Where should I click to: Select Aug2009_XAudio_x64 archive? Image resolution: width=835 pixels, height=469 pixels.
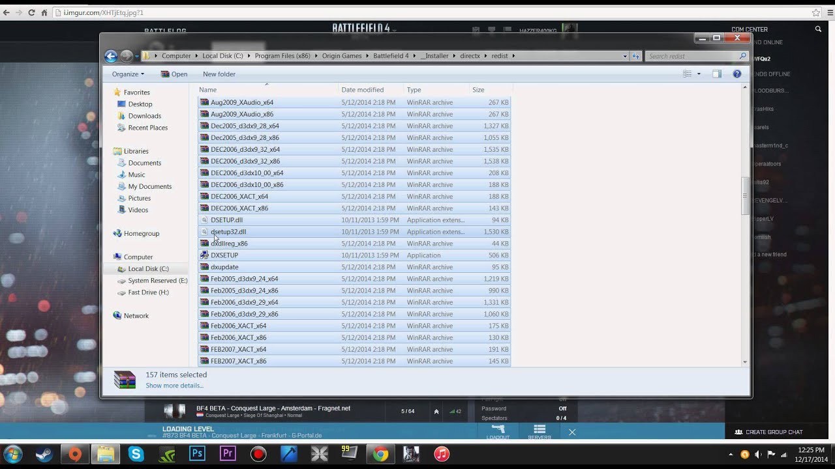tap(354, 102)
